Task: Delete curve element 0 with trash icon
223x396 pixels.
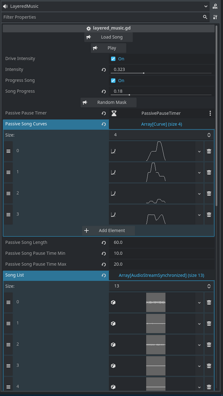Action: coord(209,151)
